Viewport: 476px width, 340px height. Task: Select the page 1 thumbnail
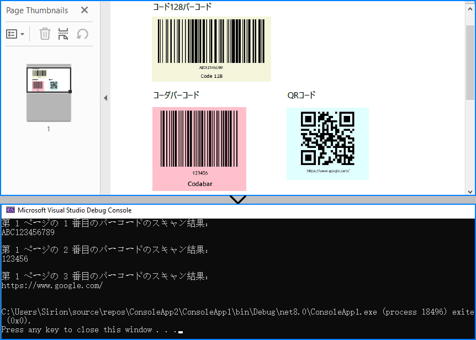pyautogui.click(x=49, y=93)
